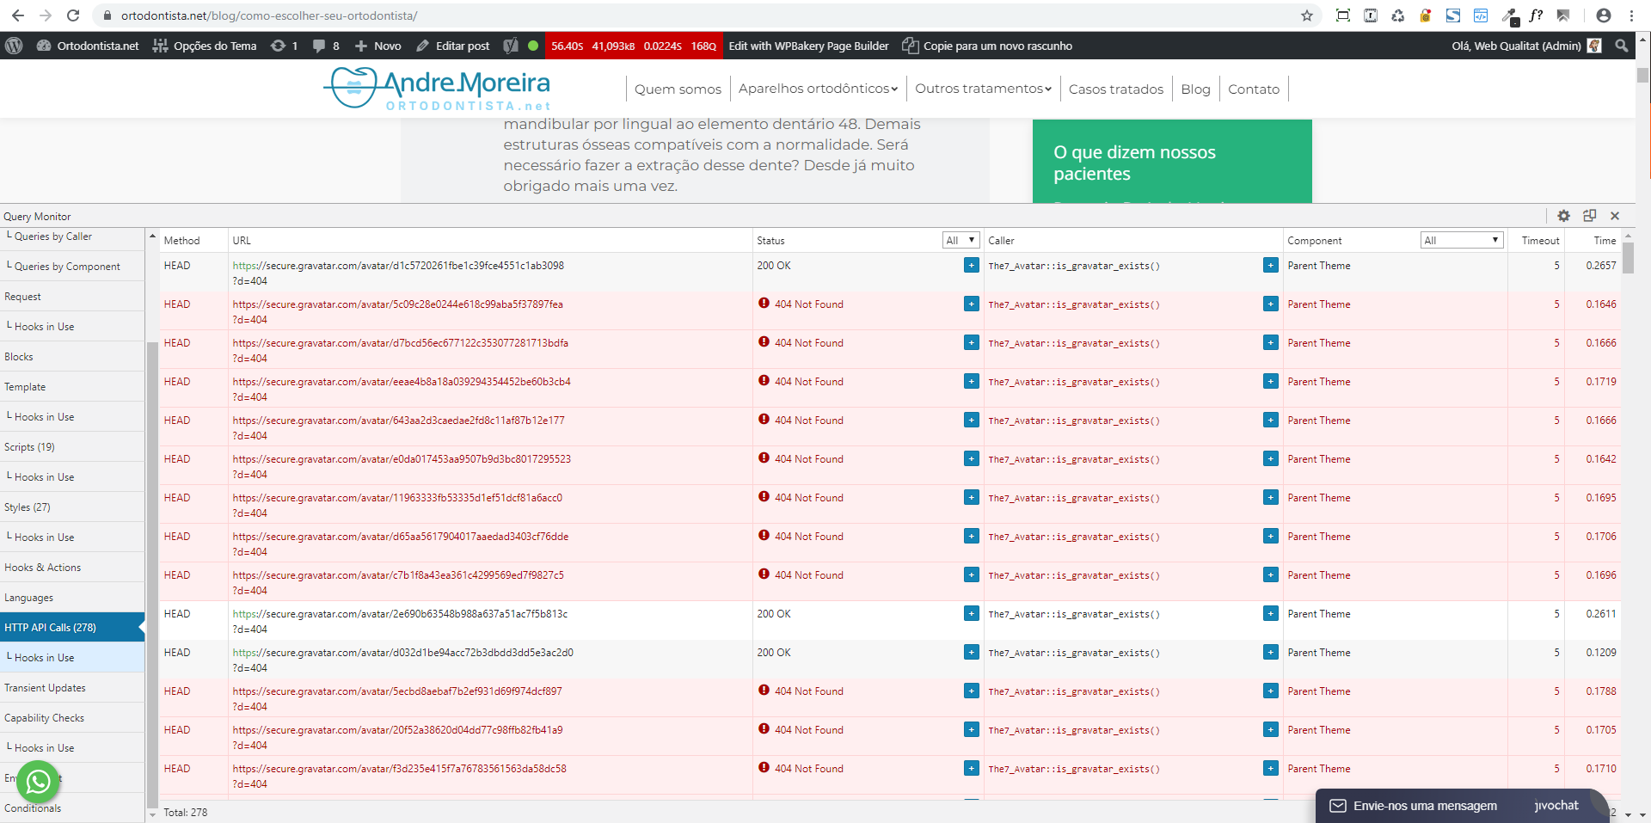The image size is (1651, 823).
Task: Open the WhatsApp chat bubble
Action: [x=38, y=782]
